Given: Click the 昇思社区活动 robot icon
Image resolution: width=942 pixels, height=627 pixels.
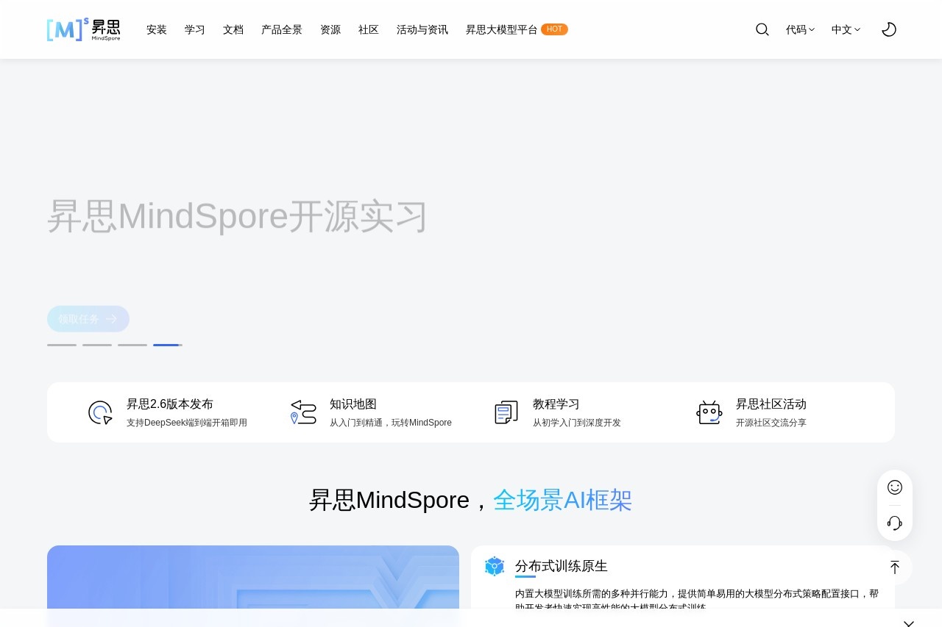Looking at the screenshot, I should [709, 412].
